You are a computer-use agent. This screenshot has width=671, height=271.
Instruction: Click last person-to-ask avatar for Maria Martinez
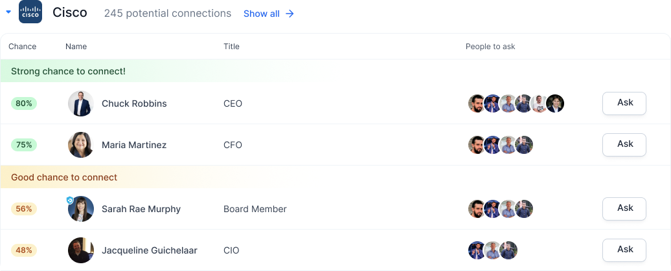click(x=524, y=145)
